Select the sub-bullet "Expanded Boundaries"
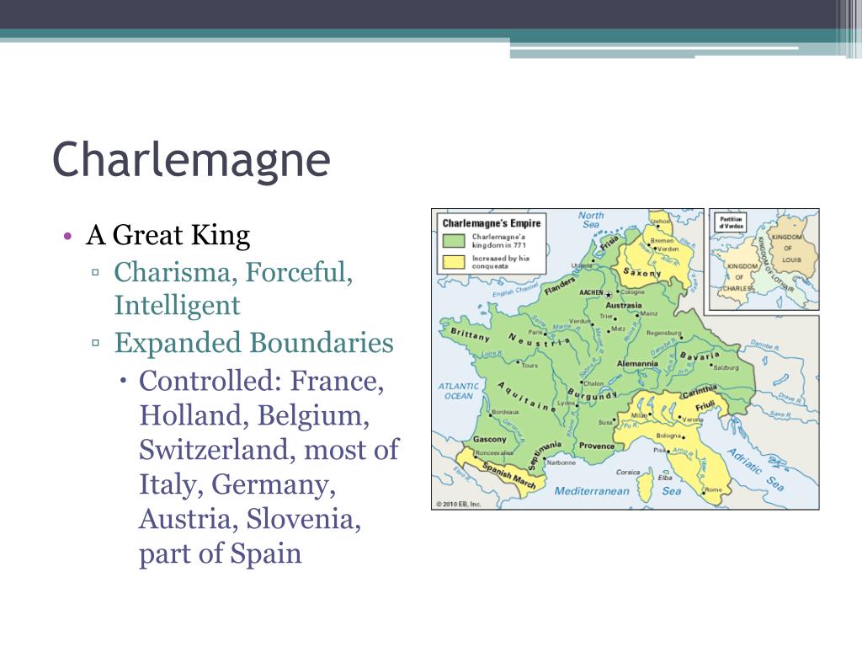 pyautogui.click(x=253, y=343)
